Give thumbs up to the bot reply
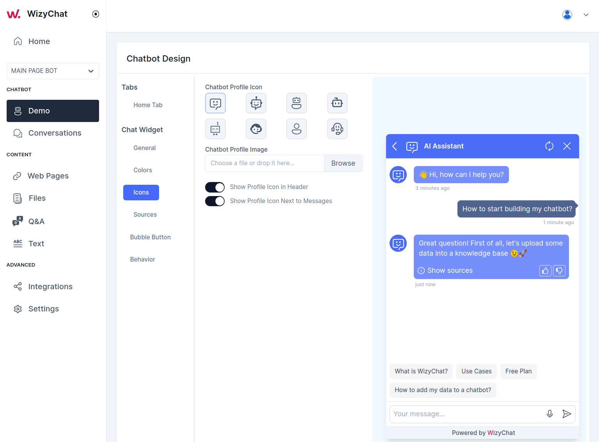The height and width of the screenshot is (442, 599). click(545, 271)
